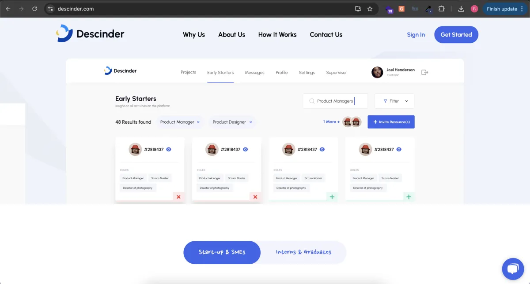Open the Extensions puzzle-piece menu
Image resolution: width=530 pixels, height=284 pixels.
coord(441,9)
